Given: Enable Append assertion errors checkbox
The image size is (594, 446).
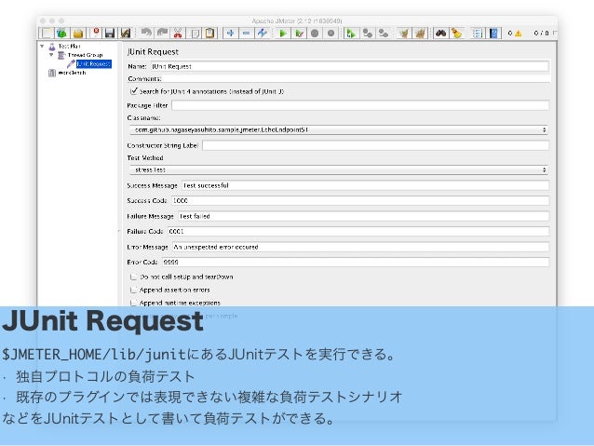Looking at the screenshot, I should coord(133,290).
